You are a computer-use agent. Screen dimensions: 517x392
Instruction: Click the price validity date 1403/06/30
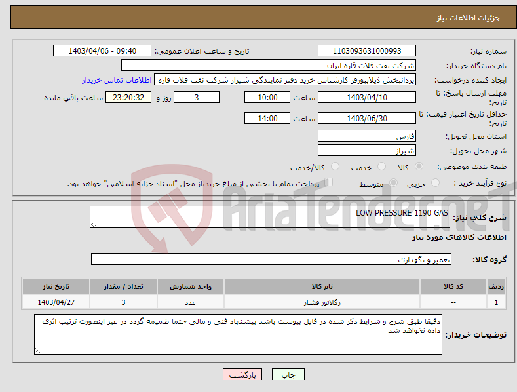(x=367, y=118)
